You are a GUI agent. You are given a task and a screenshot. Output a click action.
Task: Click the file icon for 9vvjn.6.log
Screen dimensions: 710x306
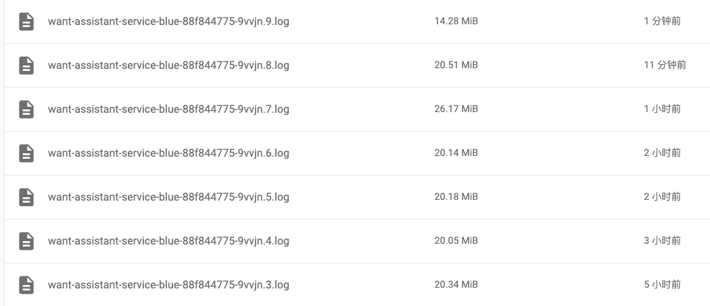[x=26, y=153]
